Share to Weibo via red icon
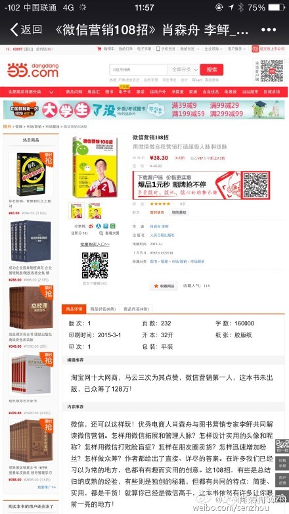Screen dimensions: 289x514 pyautogui.click(x=91, y=226)
